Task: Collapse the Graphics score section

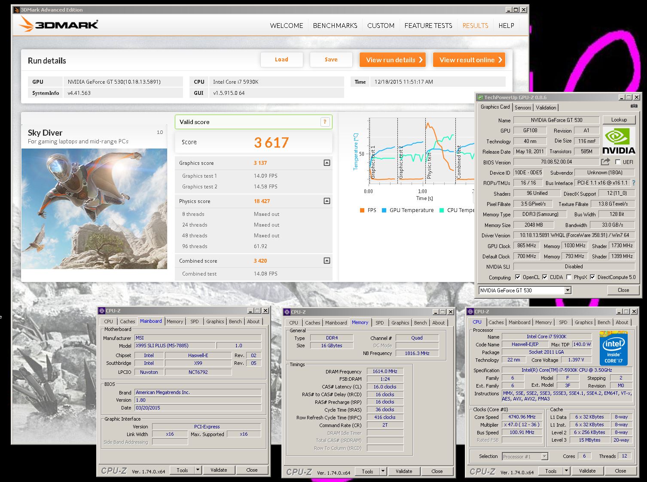Action: 327,163
